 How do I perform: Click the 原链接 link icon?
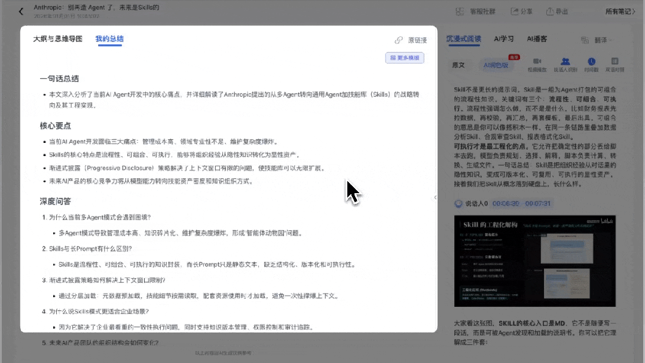[x=398, y=40]
